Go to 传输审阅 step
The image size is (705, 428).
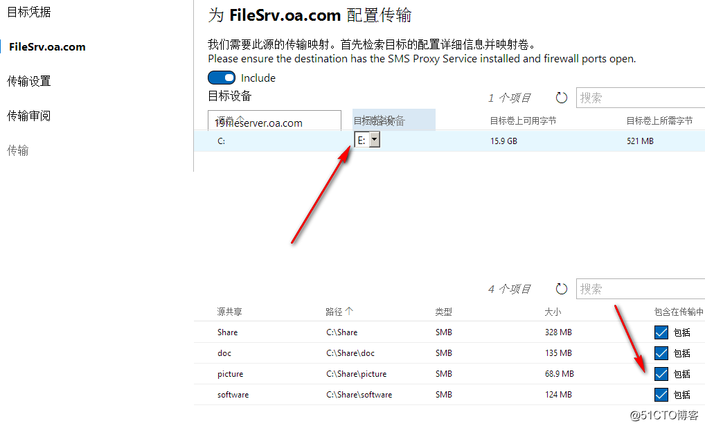coord(29,116)
